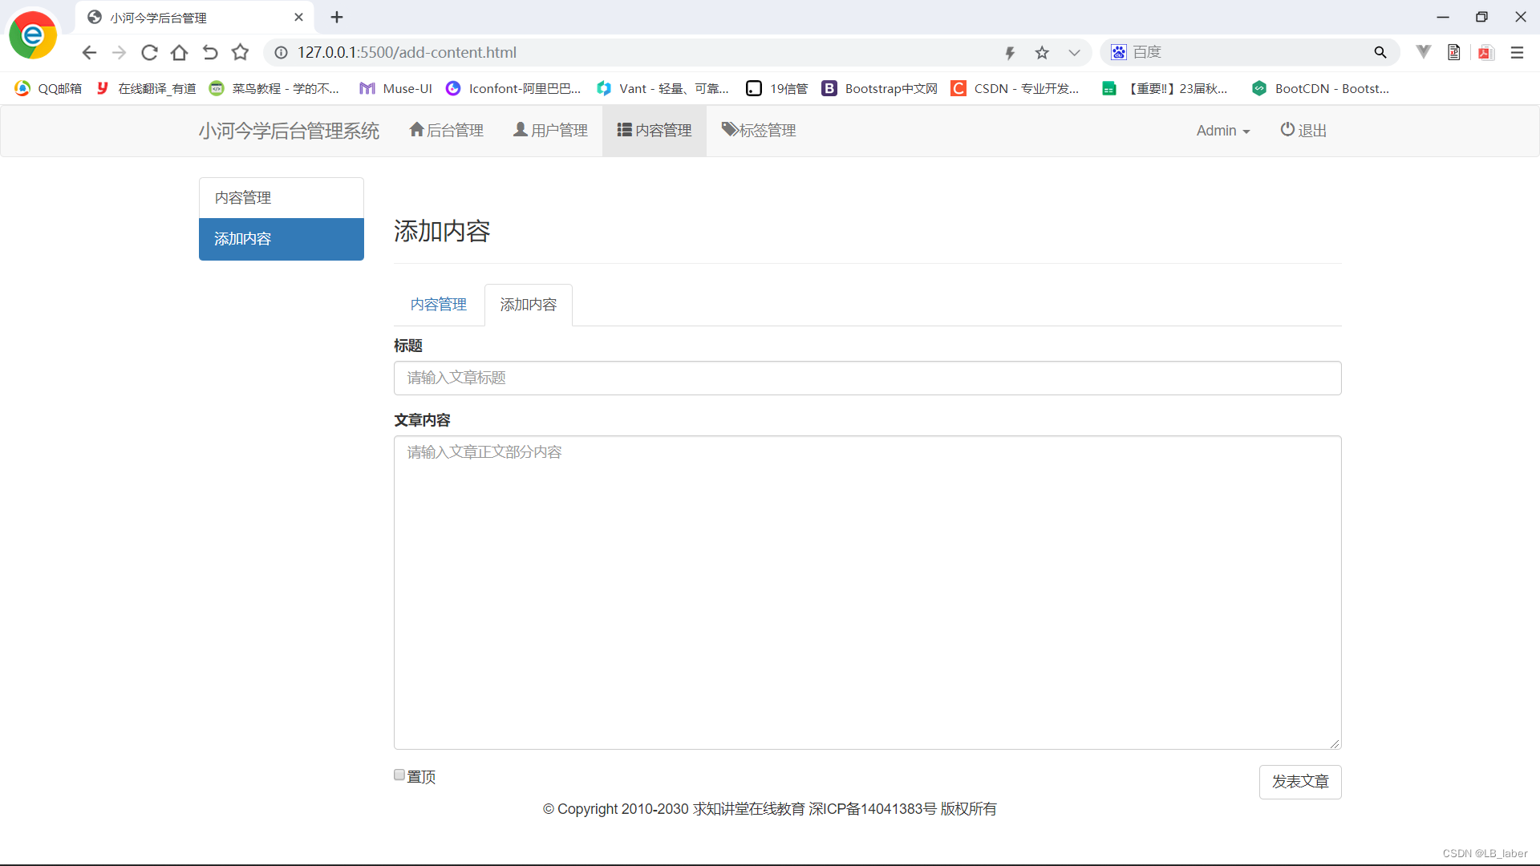Click the browser forward arrow
Image resolution: width=1540 pixels, height=866 pixels.
tap(119, 52)
